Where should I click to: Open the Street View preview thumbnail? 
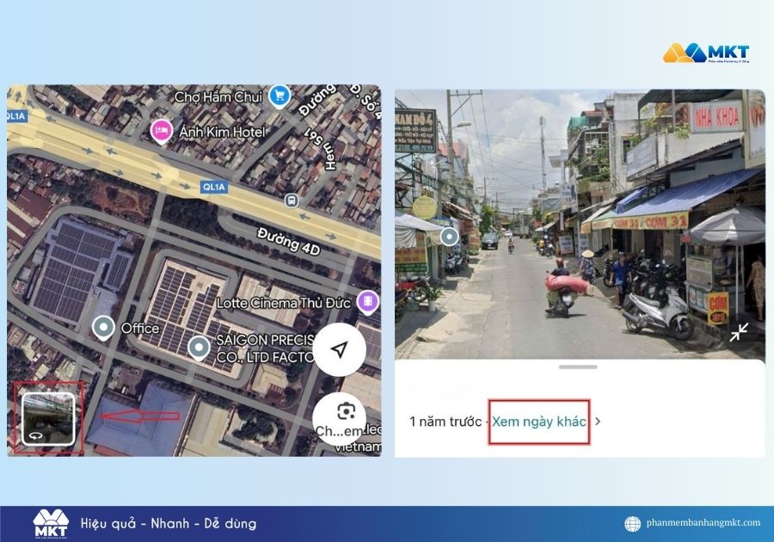click(x=47, y=417)
